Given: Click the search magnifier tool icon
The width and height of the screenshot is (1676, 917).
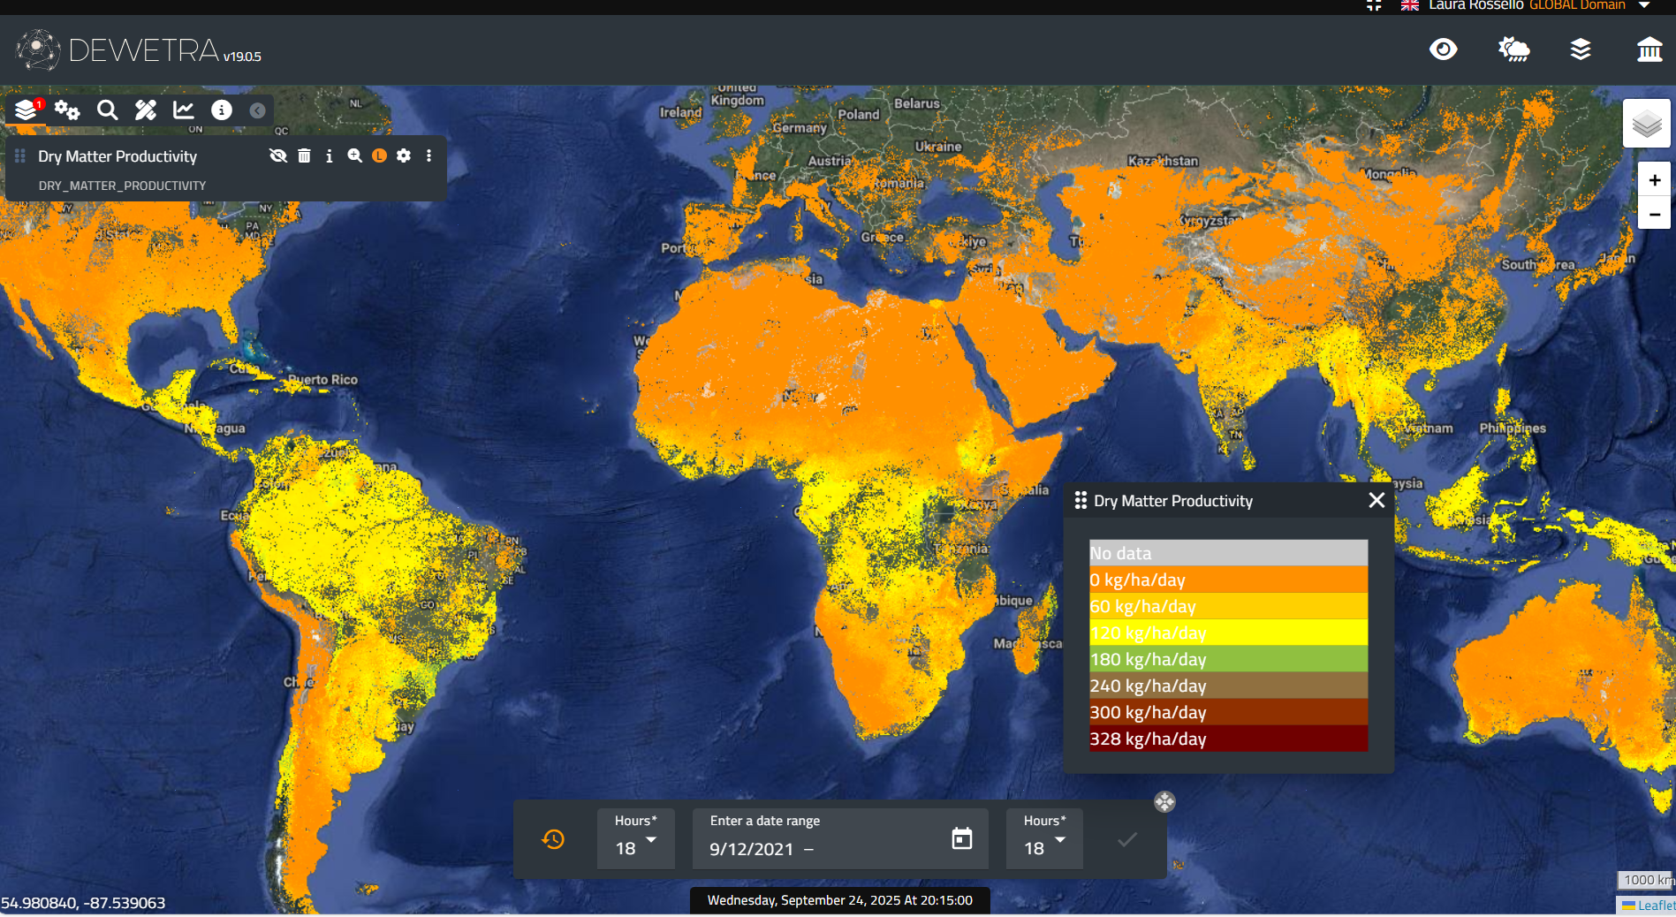Looking at the screenshot, I should click(107, 110).
